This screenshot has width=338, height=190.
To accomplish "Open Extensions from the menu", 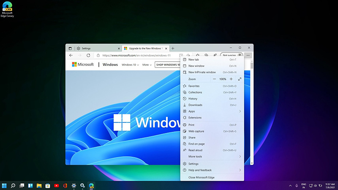I will point(212,118).
